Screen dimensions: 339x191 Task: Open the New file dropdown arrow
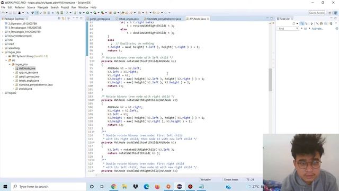pyautogui.click(x=6, y=13)
